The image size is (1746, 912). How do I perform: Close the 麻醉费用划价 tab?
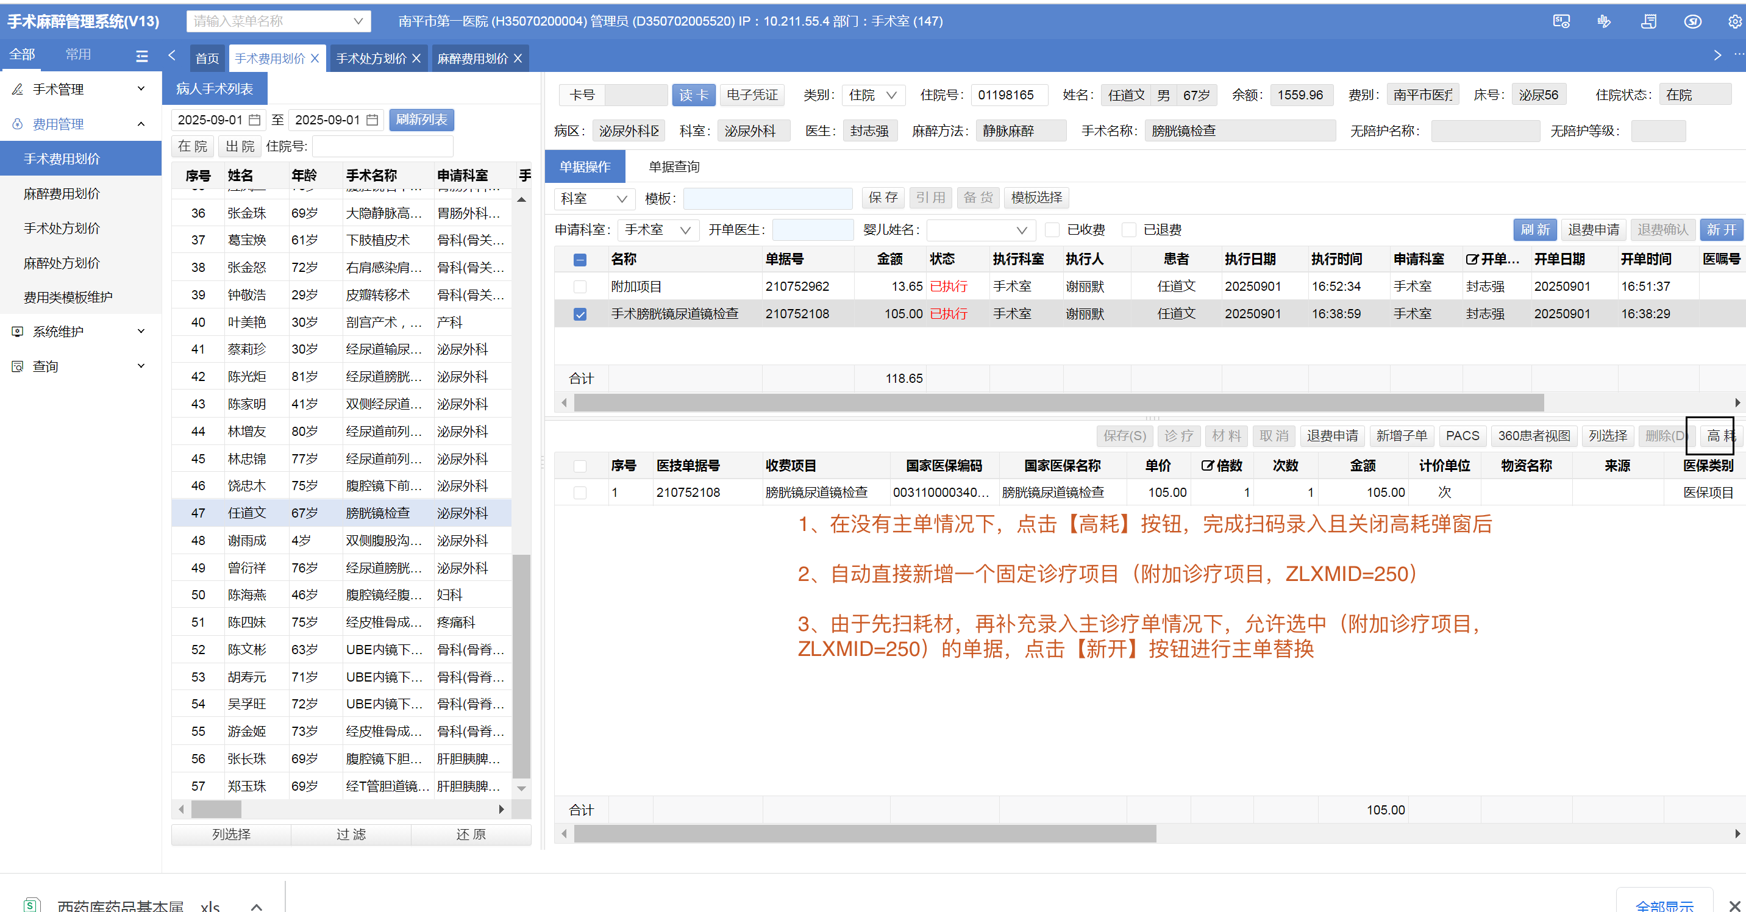518,59
